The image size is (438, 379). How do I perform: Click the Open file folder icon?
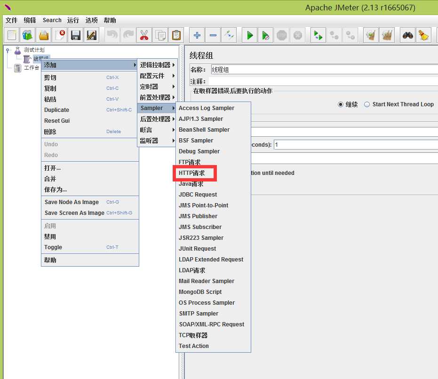44,35
